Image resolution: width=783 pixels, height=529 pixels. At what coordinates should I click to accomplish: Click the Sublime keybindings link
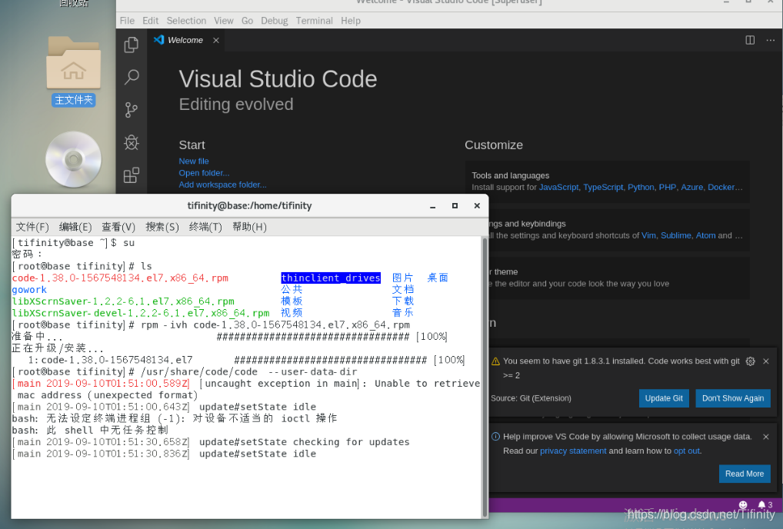click(676, 235)
